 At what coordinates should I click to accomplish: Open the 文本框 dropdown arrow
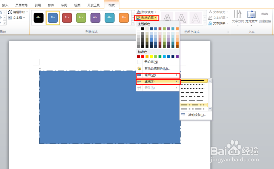coord(24,18)
